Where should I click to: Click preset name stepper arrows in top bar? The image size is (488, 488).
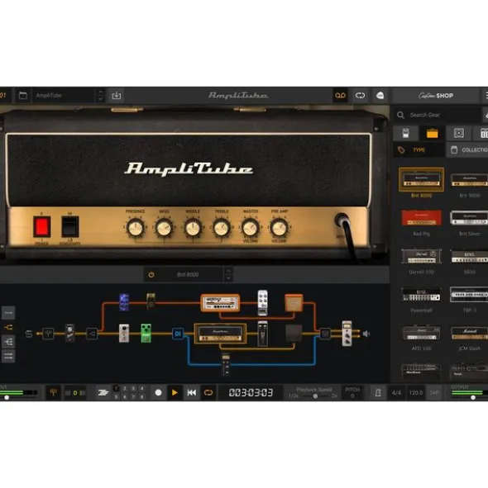coord(100,95)
